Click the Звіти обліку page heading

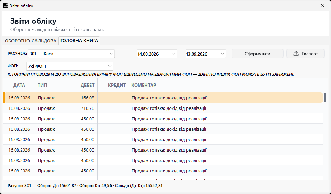33,21
